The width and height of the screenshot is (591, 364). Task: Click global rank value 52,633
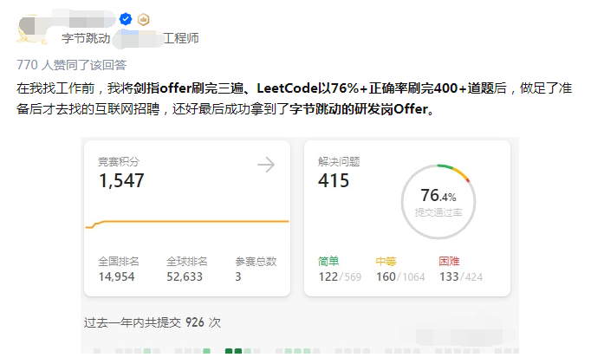coord(185,277)
